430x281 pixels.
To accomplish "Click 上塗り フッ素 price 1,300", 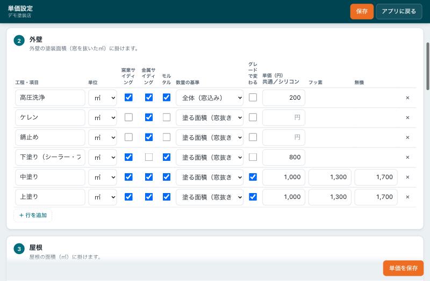I will tap(330, 197).
